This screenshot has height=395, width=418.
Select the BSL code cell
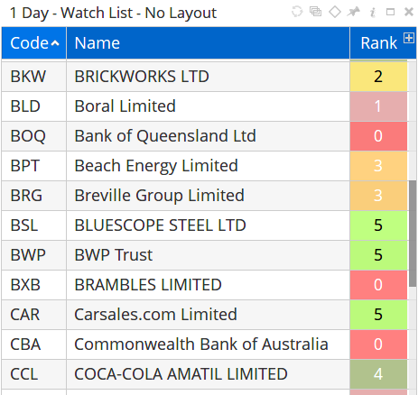[33, 225]
